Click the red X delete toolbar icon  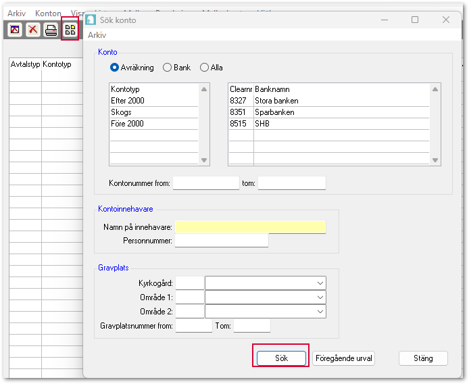pos(33,30)
